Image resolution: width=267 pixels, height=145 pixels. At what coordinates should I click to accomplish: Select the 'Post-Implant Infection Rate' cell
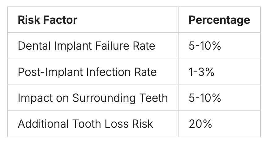[x=87, y=72]
